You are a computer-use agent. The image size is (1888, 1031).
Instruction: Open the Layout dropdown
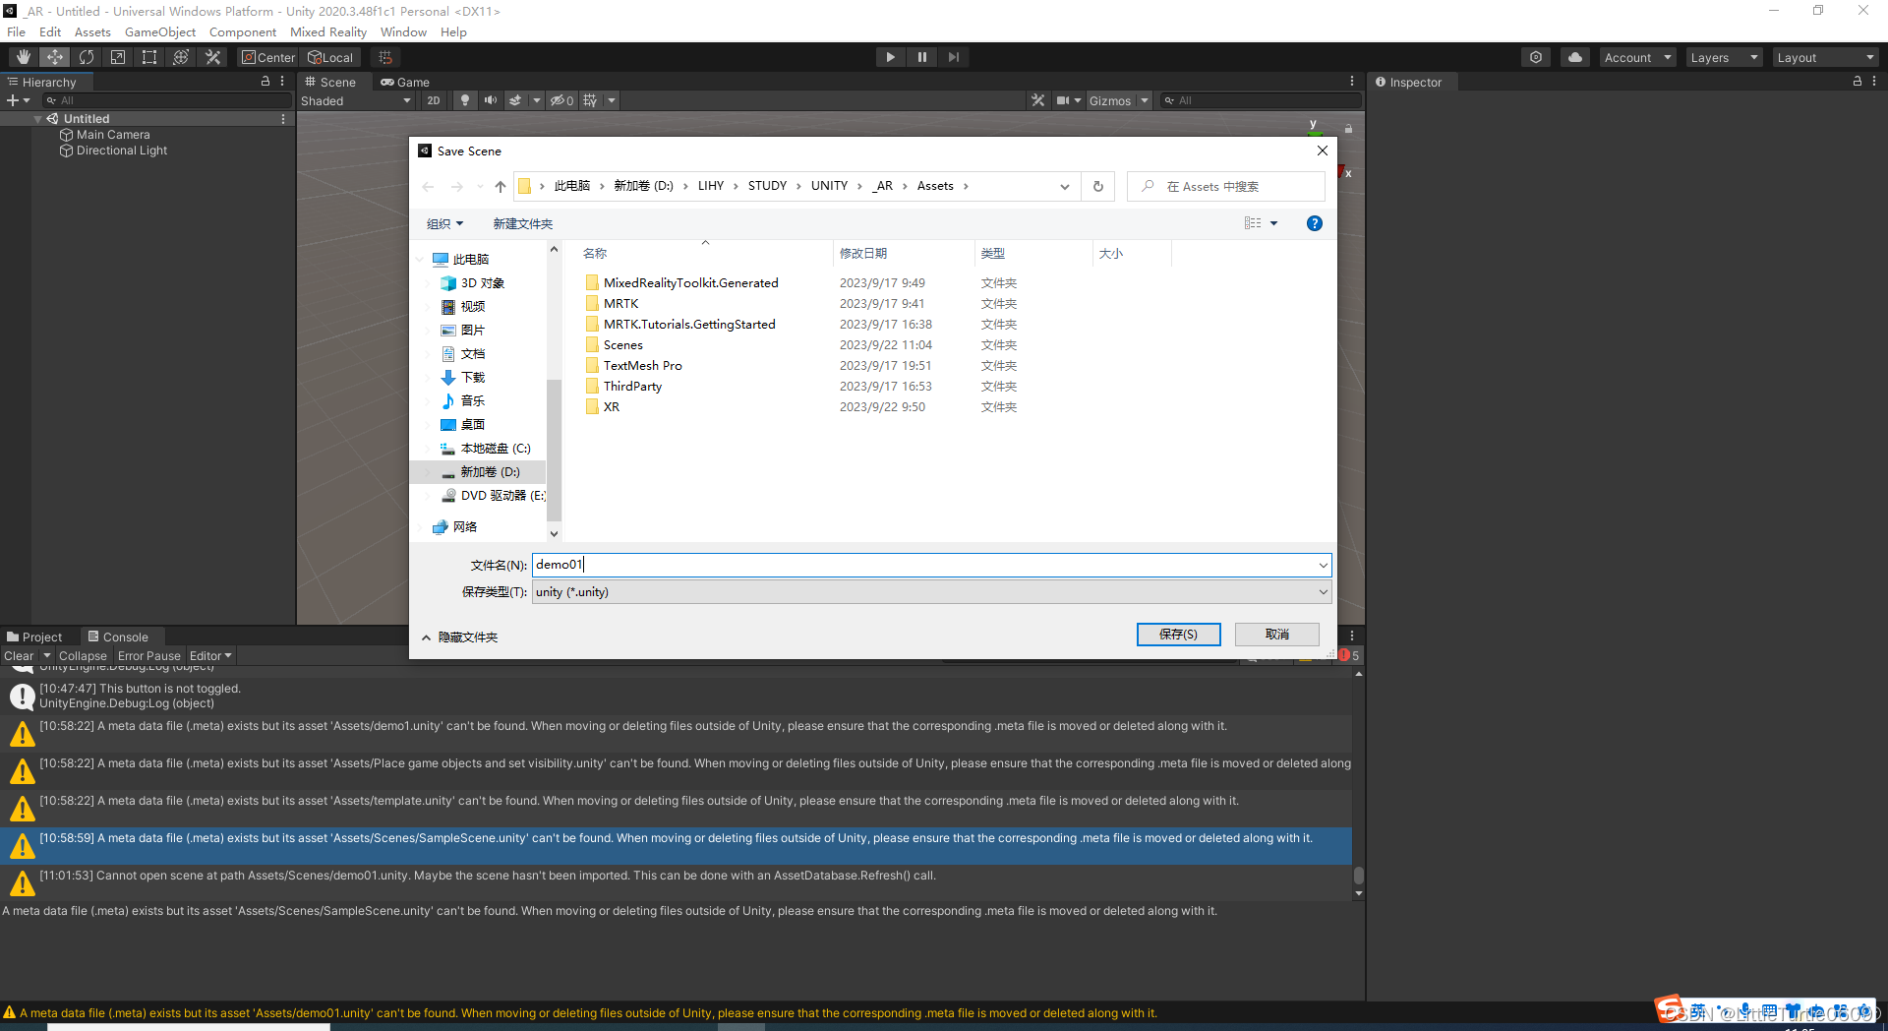coord(1825,57)
